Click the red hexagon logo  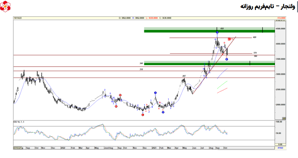(x=6, y=6)
